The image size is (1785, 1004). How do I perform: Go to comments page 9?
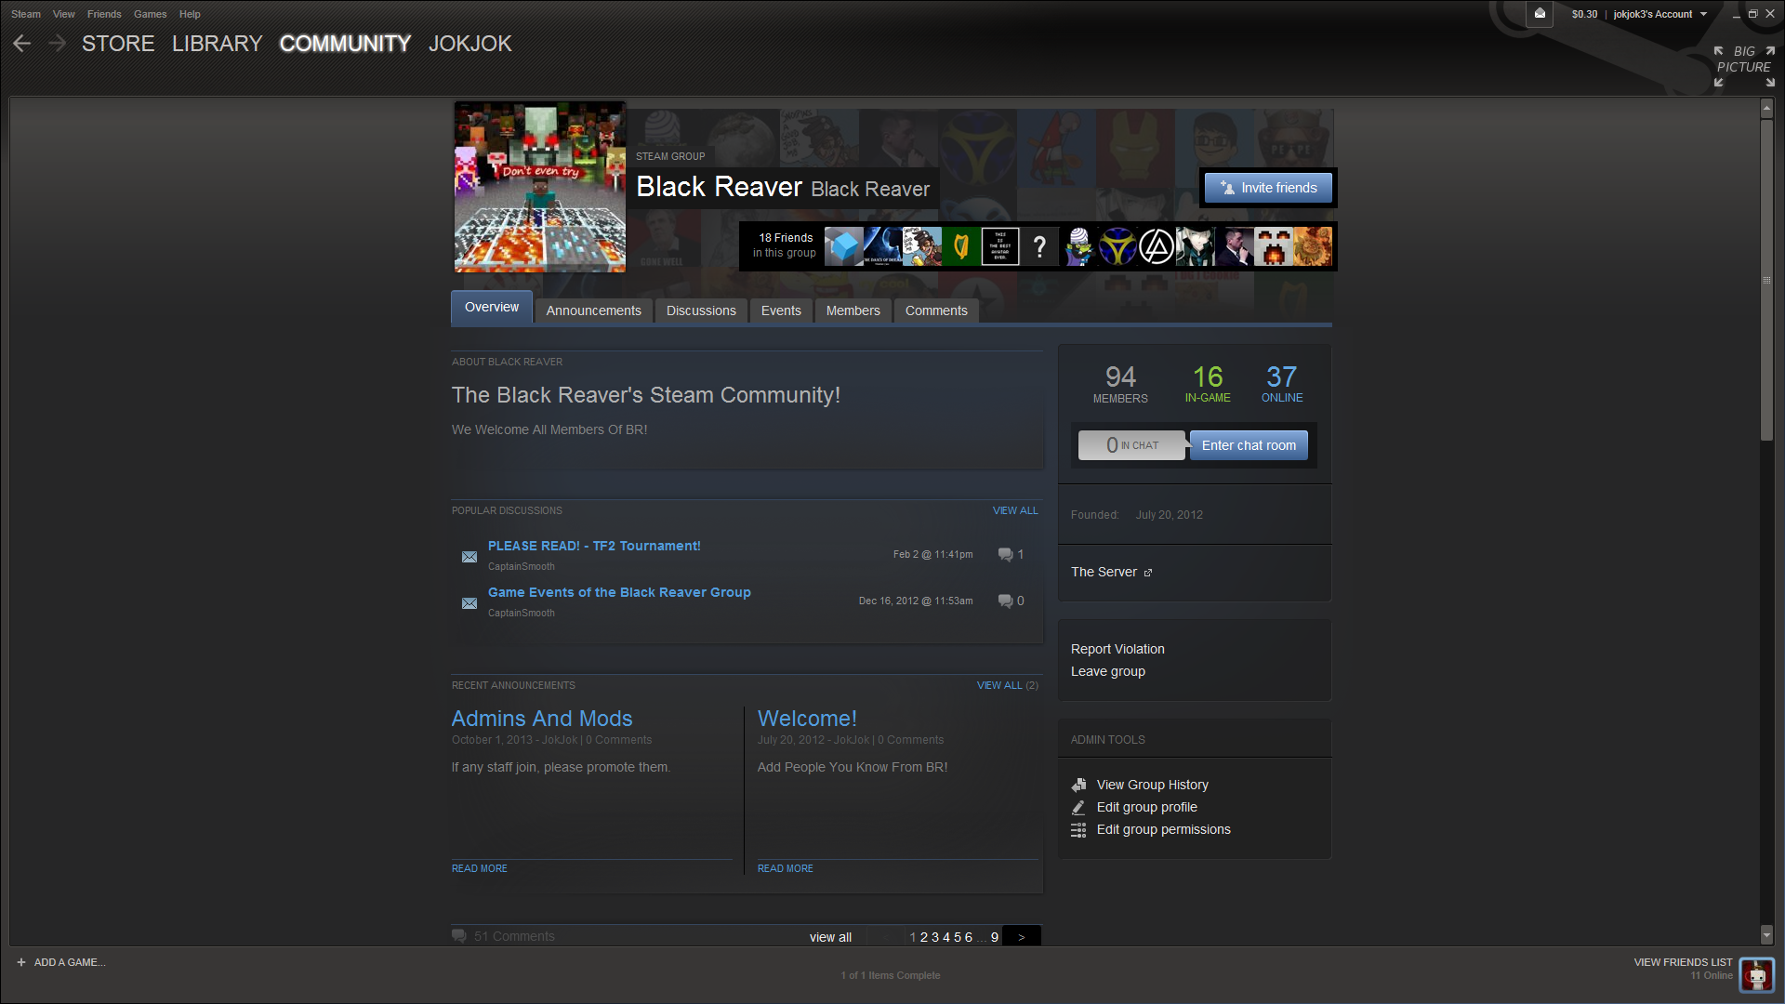tap(995, 937)
